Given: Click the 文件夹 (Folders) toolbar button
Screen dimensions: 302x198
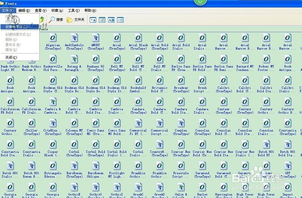Looking at the screenshot, I should pyautogui.click(x=75, y=20).
